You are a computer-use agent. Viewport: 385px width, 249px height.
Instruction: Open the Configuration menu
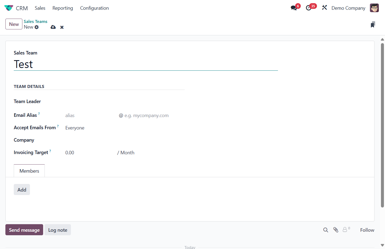click(x=94, y=8)
